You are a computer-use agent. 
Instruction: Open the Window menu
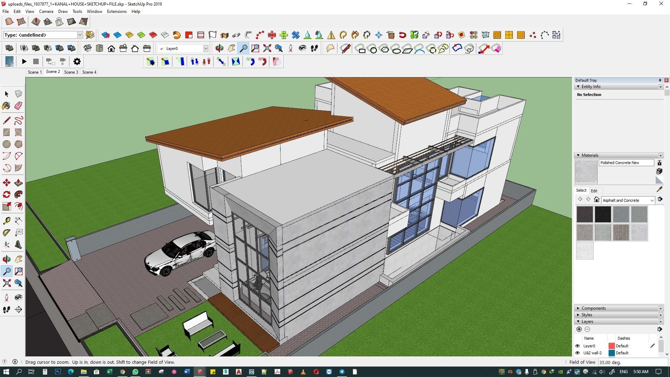tap(94, 12)
